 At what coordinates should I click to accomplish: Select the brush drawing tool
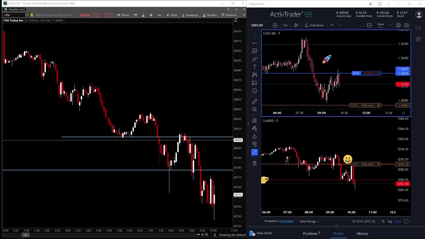254,59
